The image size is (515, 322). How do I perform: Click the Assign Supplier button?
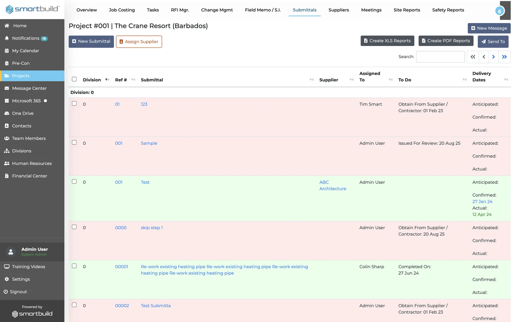[139, 42]
